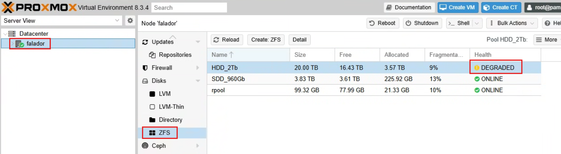Open the Shell dropdown arrow
This screenshot has height=154, width=561.
(477, 23)
